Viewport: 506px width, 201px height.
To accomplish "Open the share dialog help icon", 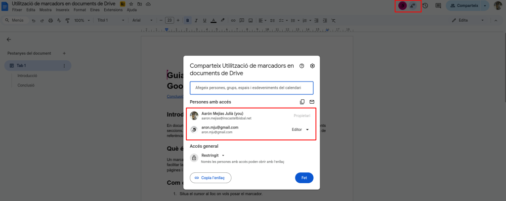I will (x=302, y=66).
